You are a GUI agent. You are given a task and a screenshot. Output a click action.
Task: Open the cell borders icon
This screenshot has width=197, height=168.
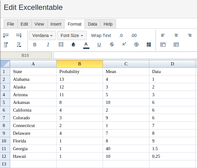pos(61,45)
